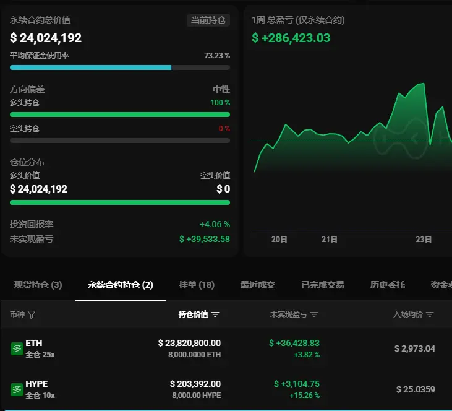The width and height of the screenshot is (452, 411).
Task: Click the +4.06 % 投资回报率 value
Action: click(215, 224)
